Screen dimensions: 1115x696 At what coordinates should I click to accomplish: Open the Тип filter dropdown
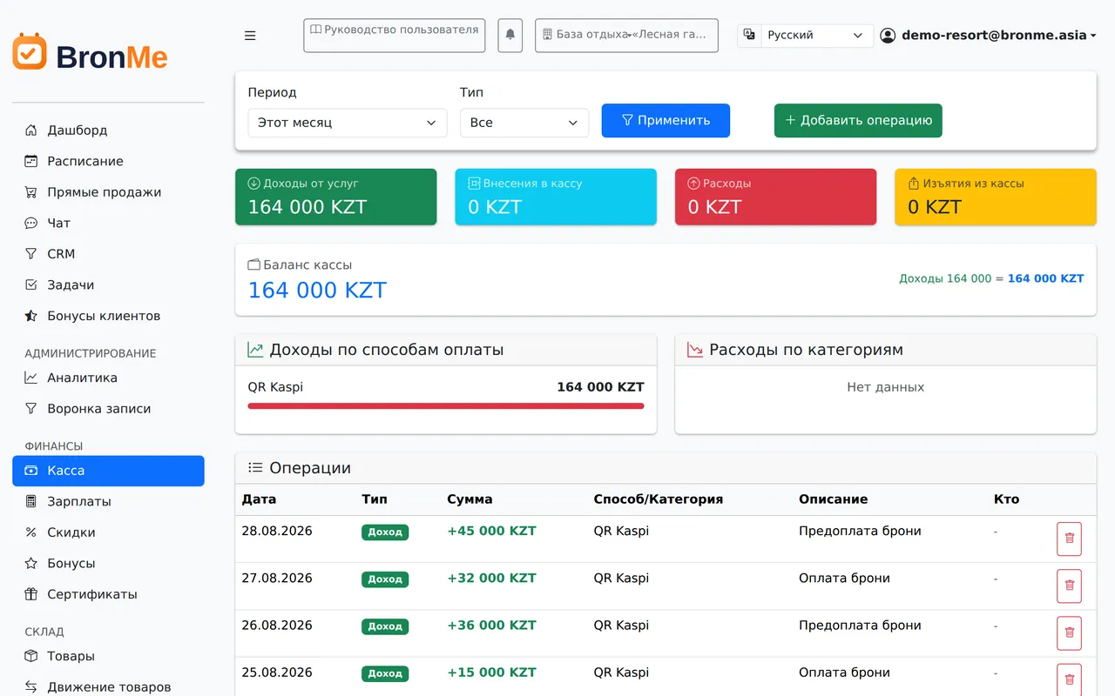524,123
